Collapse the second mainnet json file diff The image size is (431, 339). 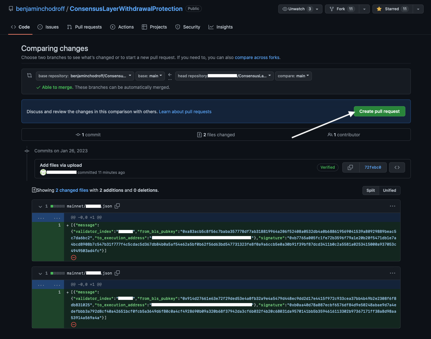[x=40, y=273]
